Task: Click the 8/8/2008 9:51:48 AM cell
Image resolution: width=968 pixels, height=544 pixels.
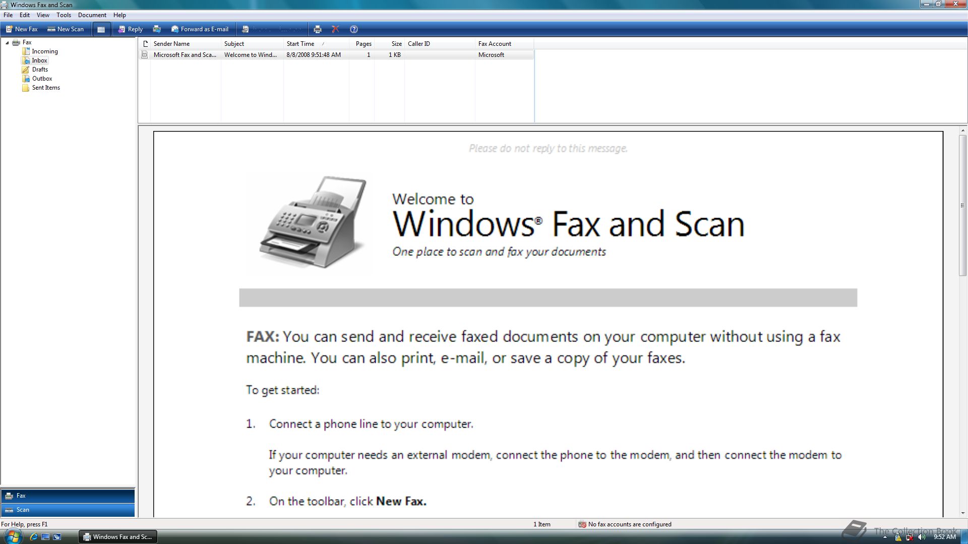Action: coord(314,55)
